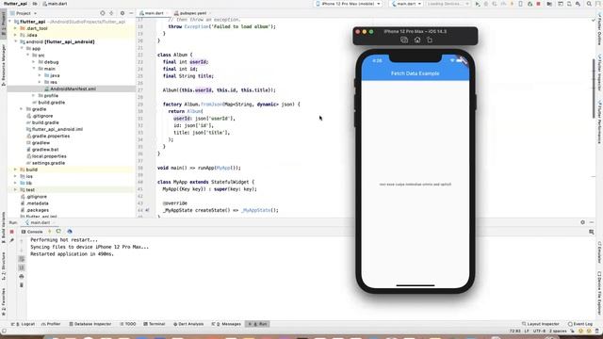Screen dimensions: 603x339
Task: Expand the test folder in project tree
Action: point(15,190)
